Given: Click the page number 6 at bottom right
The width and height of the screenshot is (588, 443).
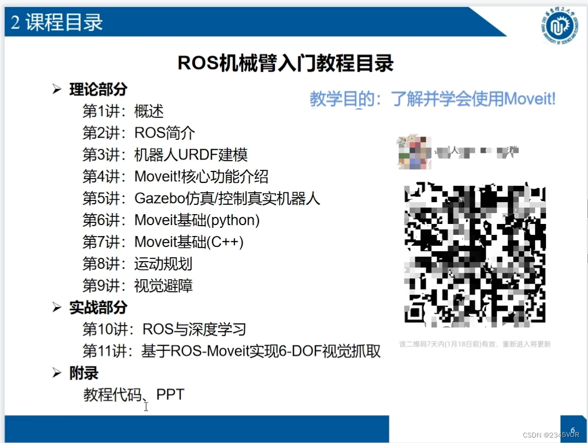Looking at the screenshot, I should coord(573,430).
